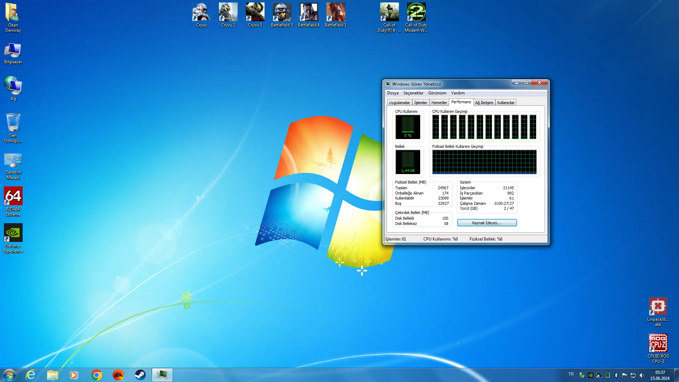Viewport: 679px width, 382px height.
Task: Click the volume speaker tray icon
Action: pos(642,375)
